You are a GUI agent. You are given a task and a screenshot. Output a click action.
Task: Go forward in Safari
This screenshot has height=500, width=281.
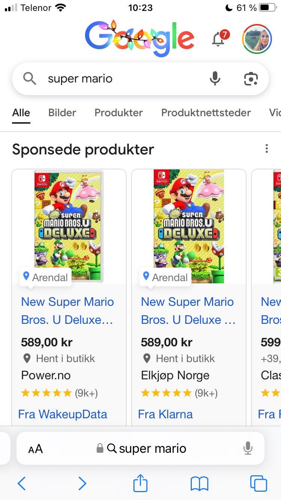pyautogui.click(x=82, y=484)
